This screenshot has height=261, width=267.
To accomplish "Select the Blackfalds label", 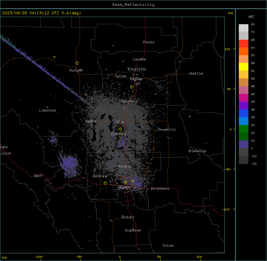I will pos(137,69).
